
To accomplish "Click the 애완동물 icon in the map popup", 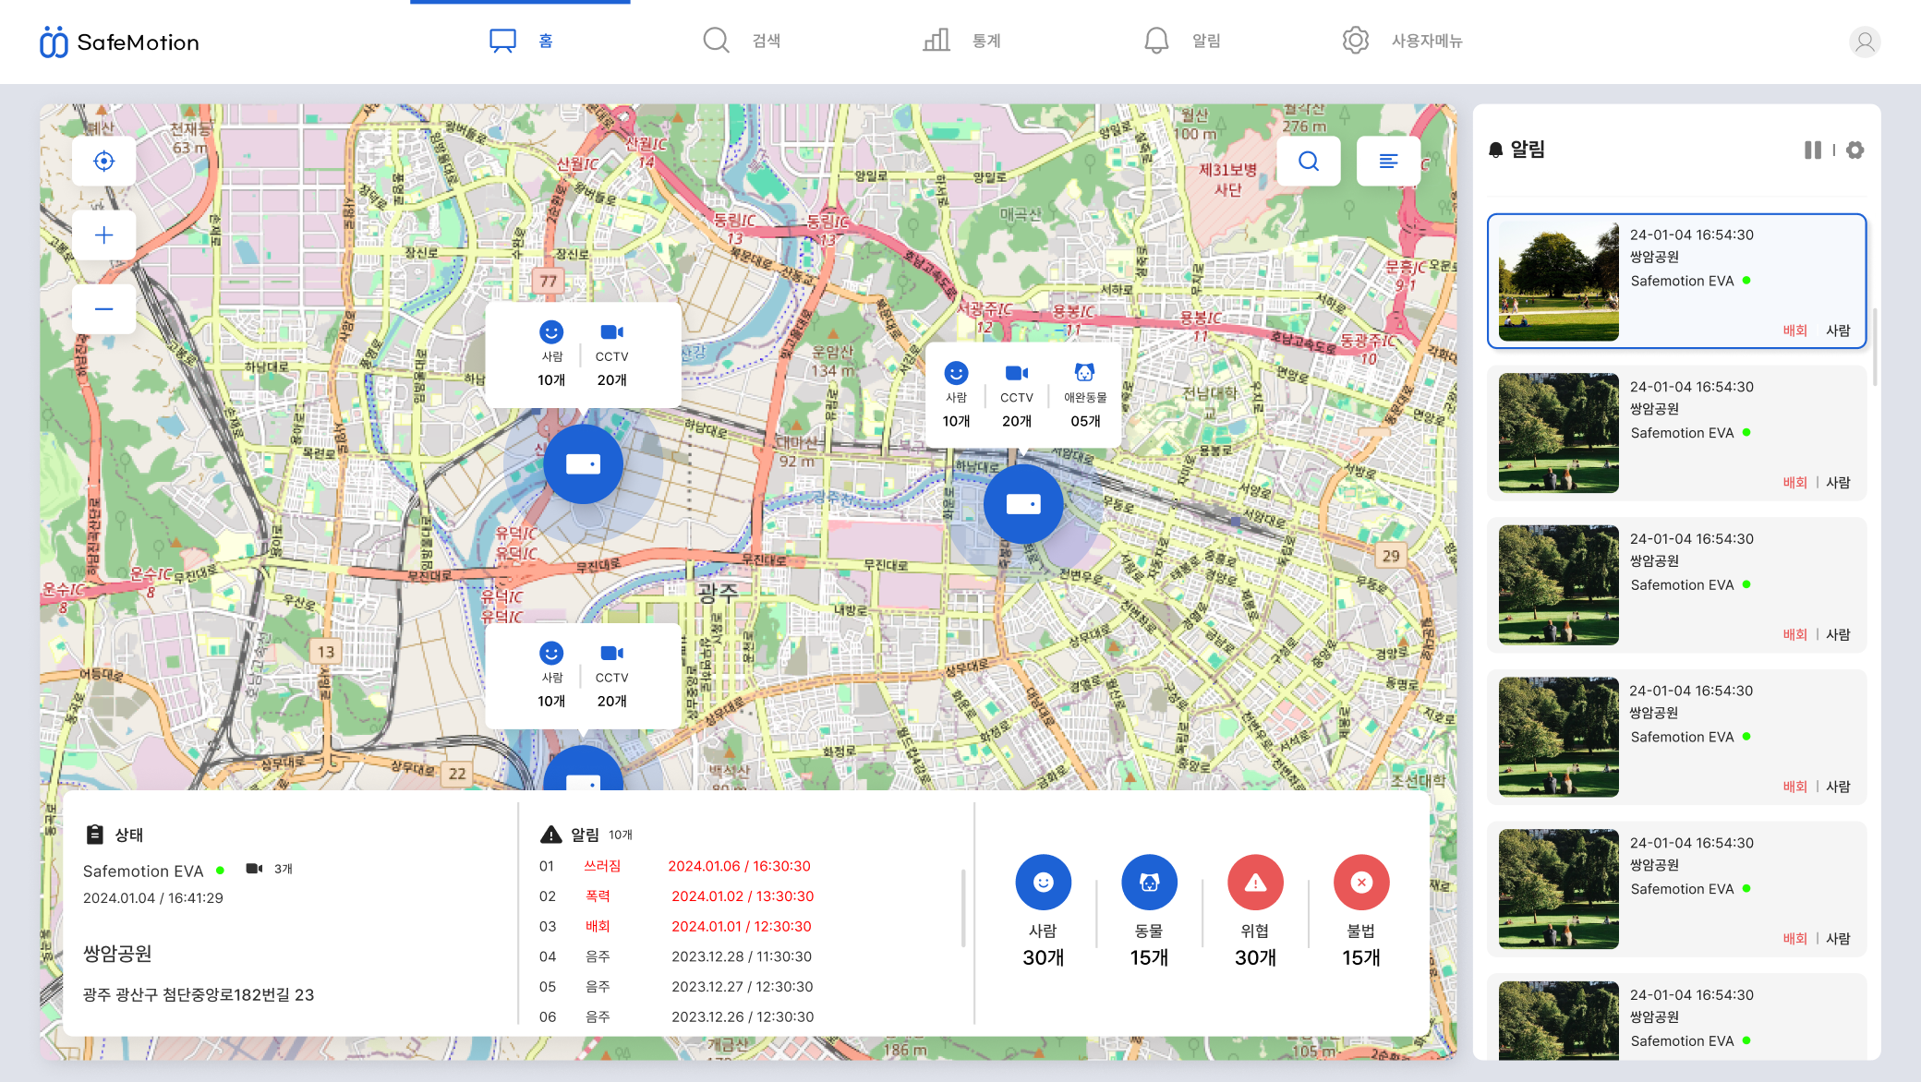I will tap(1084, 373).
